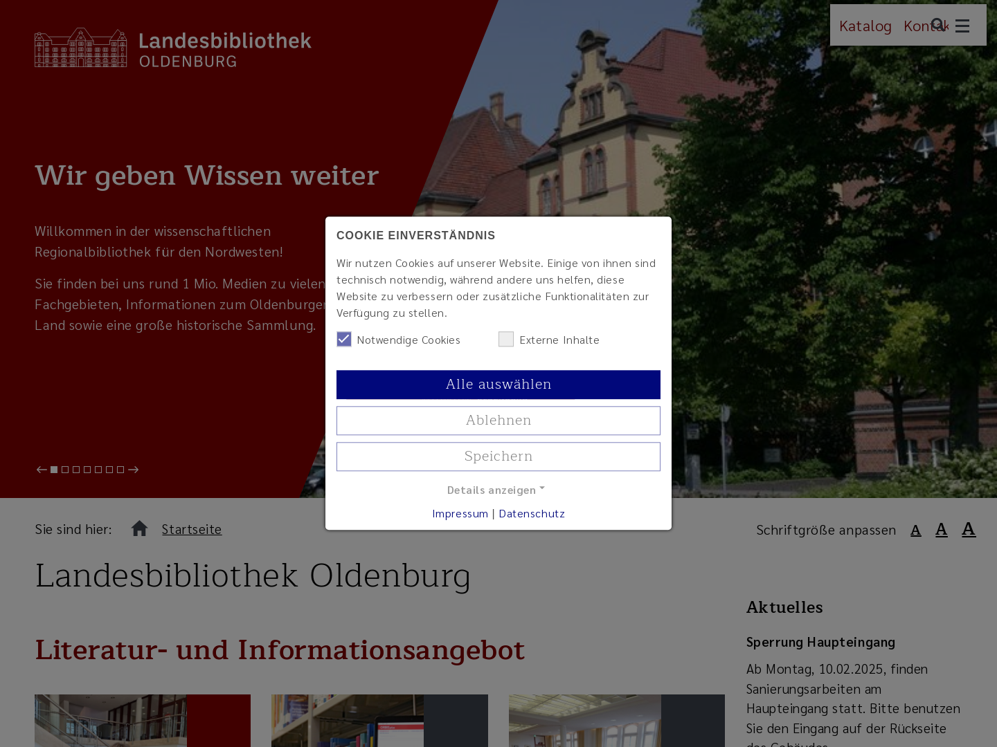The image size is (997, 747).
Task: Click Startseite breadcrumb link
Action: point(192,529)
